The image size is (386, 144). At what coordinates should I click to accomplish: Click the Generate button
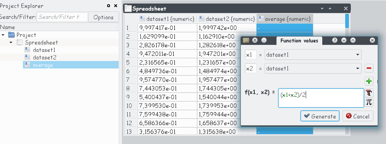(320, 116)
